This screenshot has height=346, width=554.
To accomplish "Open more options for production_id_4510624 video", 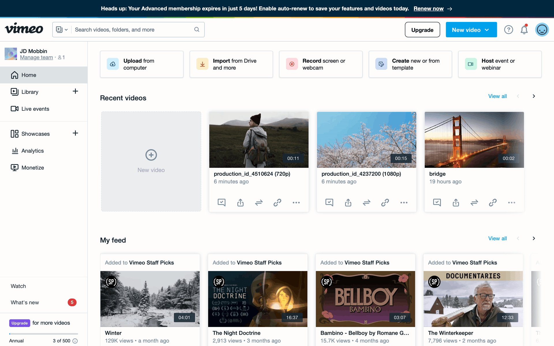I will (296, 203).
